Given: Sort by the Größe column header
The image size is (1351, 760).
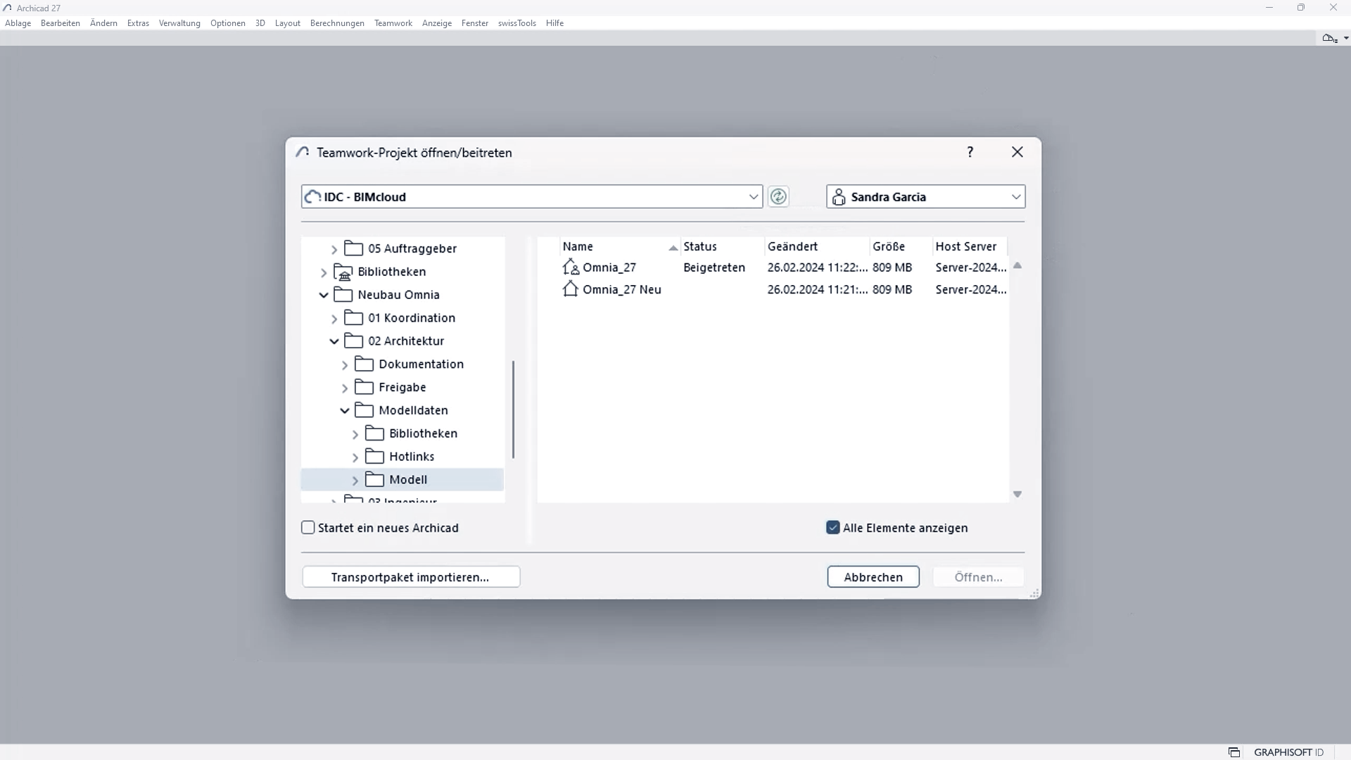Looking at the screenshot, I should [x=901, y=246].
